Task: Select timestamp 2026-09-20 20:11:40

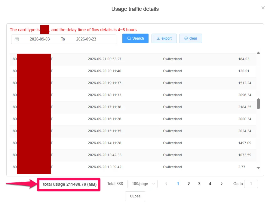Action: [x=105, y=71]
